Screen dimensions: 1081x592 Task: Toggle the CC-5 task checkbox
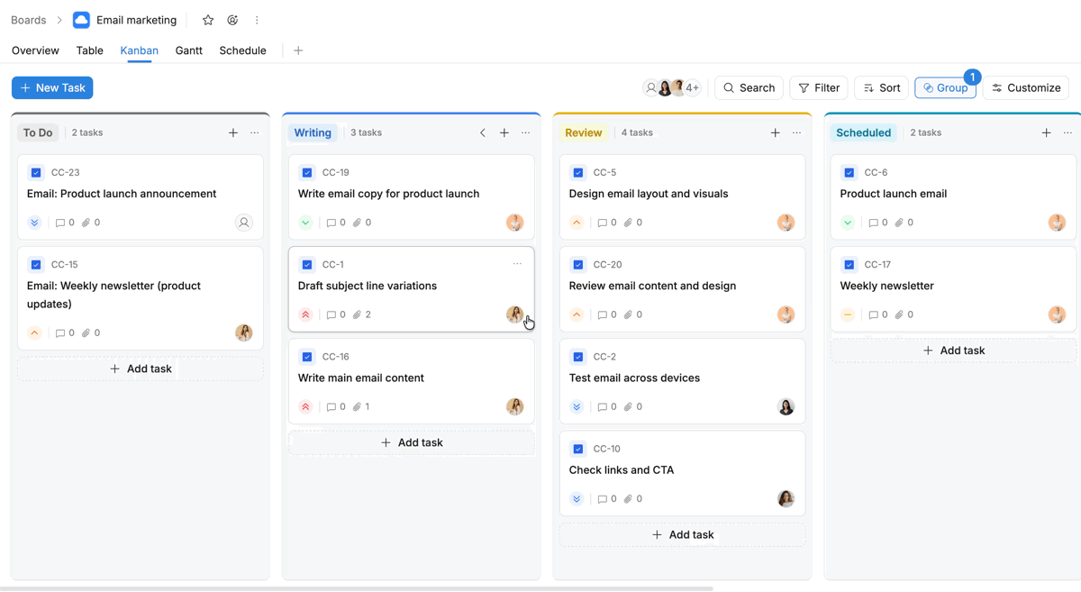tap(578, 172)
